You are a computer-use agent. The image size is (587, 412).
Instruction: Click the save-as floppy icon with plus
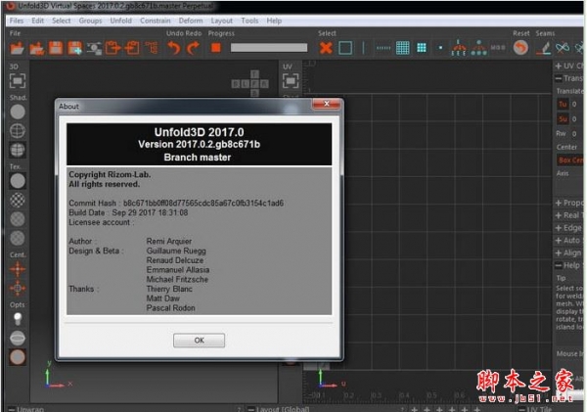point(75,48)
